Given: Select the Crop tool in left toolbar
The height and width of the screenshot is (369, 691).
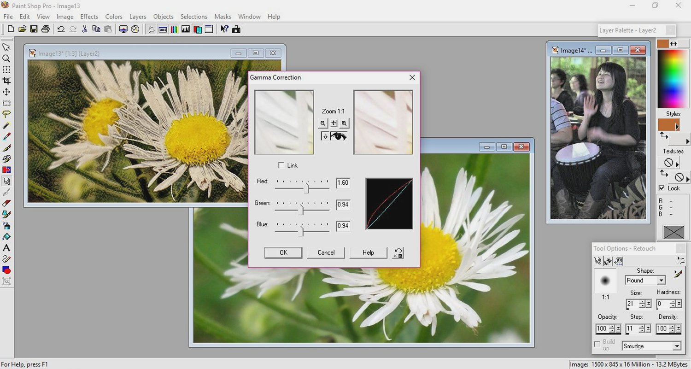Looking at the screenshot, I should click(x=6, y=81).
